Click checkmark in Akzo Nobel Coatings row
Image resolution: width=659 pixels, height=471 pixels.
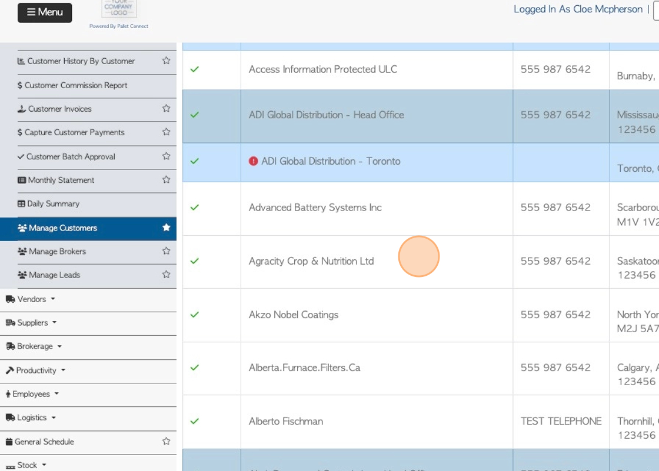[x=195, y=315]
